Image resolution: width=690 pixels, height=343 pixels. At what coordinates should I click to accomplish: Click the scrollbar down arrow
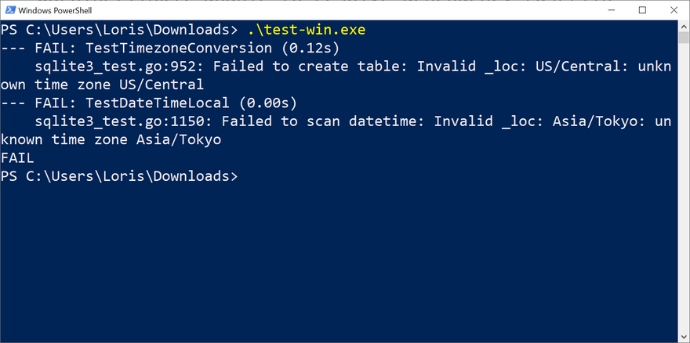coord(683,337)
